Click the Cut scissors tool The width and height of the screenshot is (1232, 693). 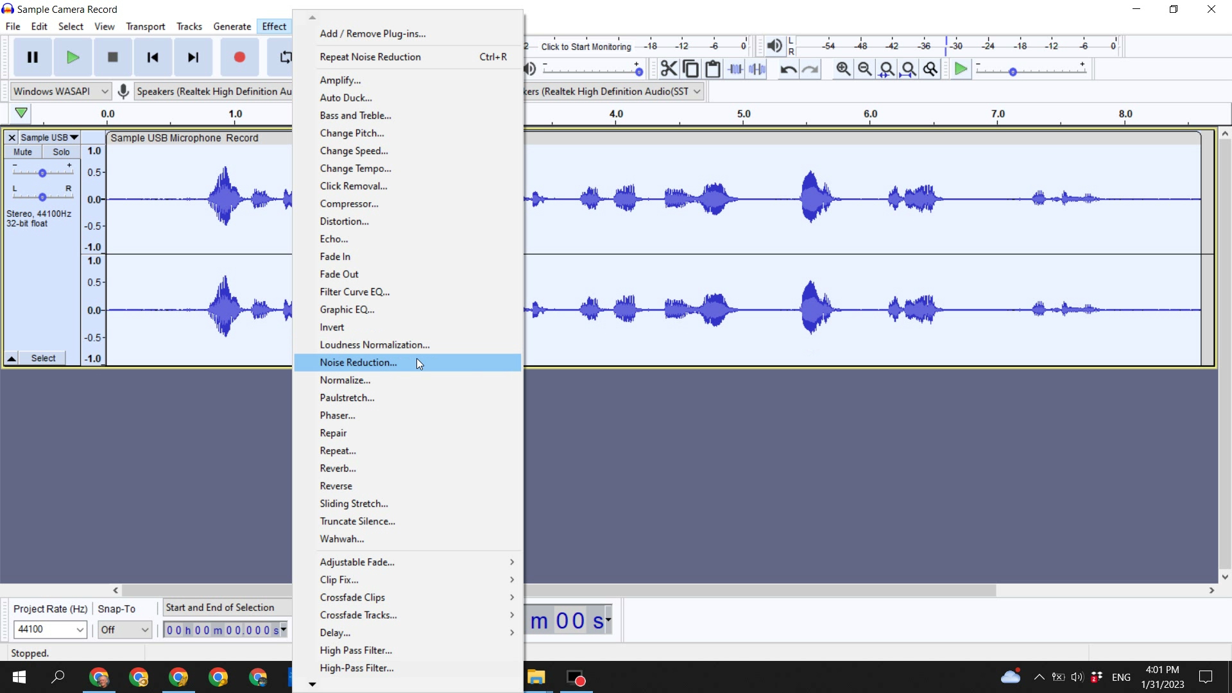[x=669, y=69]
